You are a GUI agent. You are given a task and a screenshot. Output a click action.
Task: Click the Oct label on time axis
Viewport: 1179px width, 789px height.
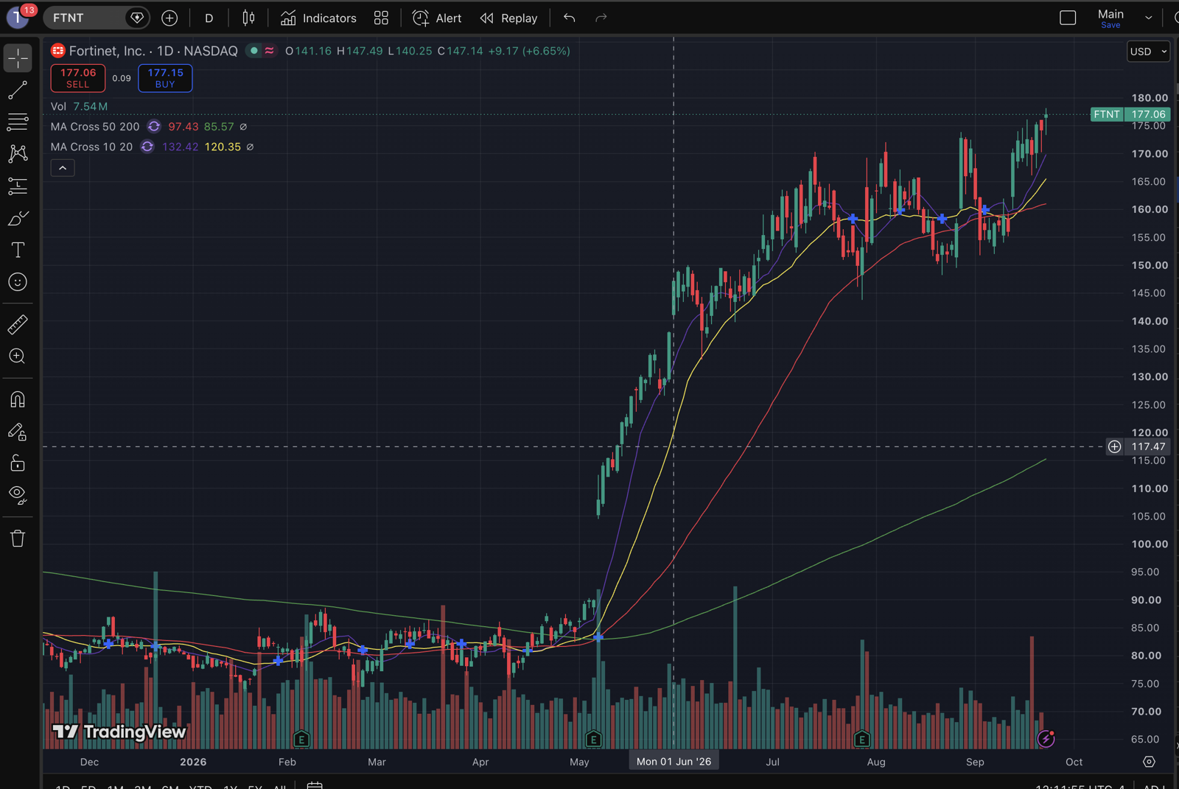(1074, 762)
